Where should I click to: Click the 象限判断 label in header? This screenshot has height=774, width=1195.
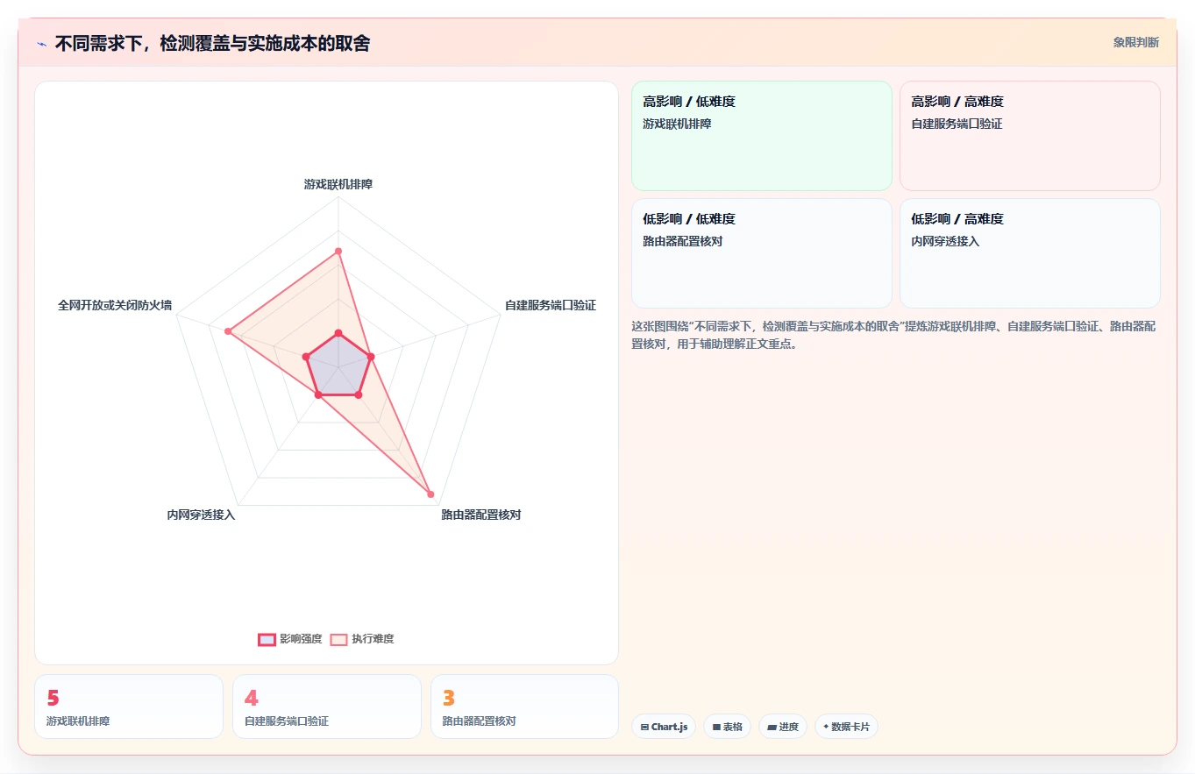1135,42
